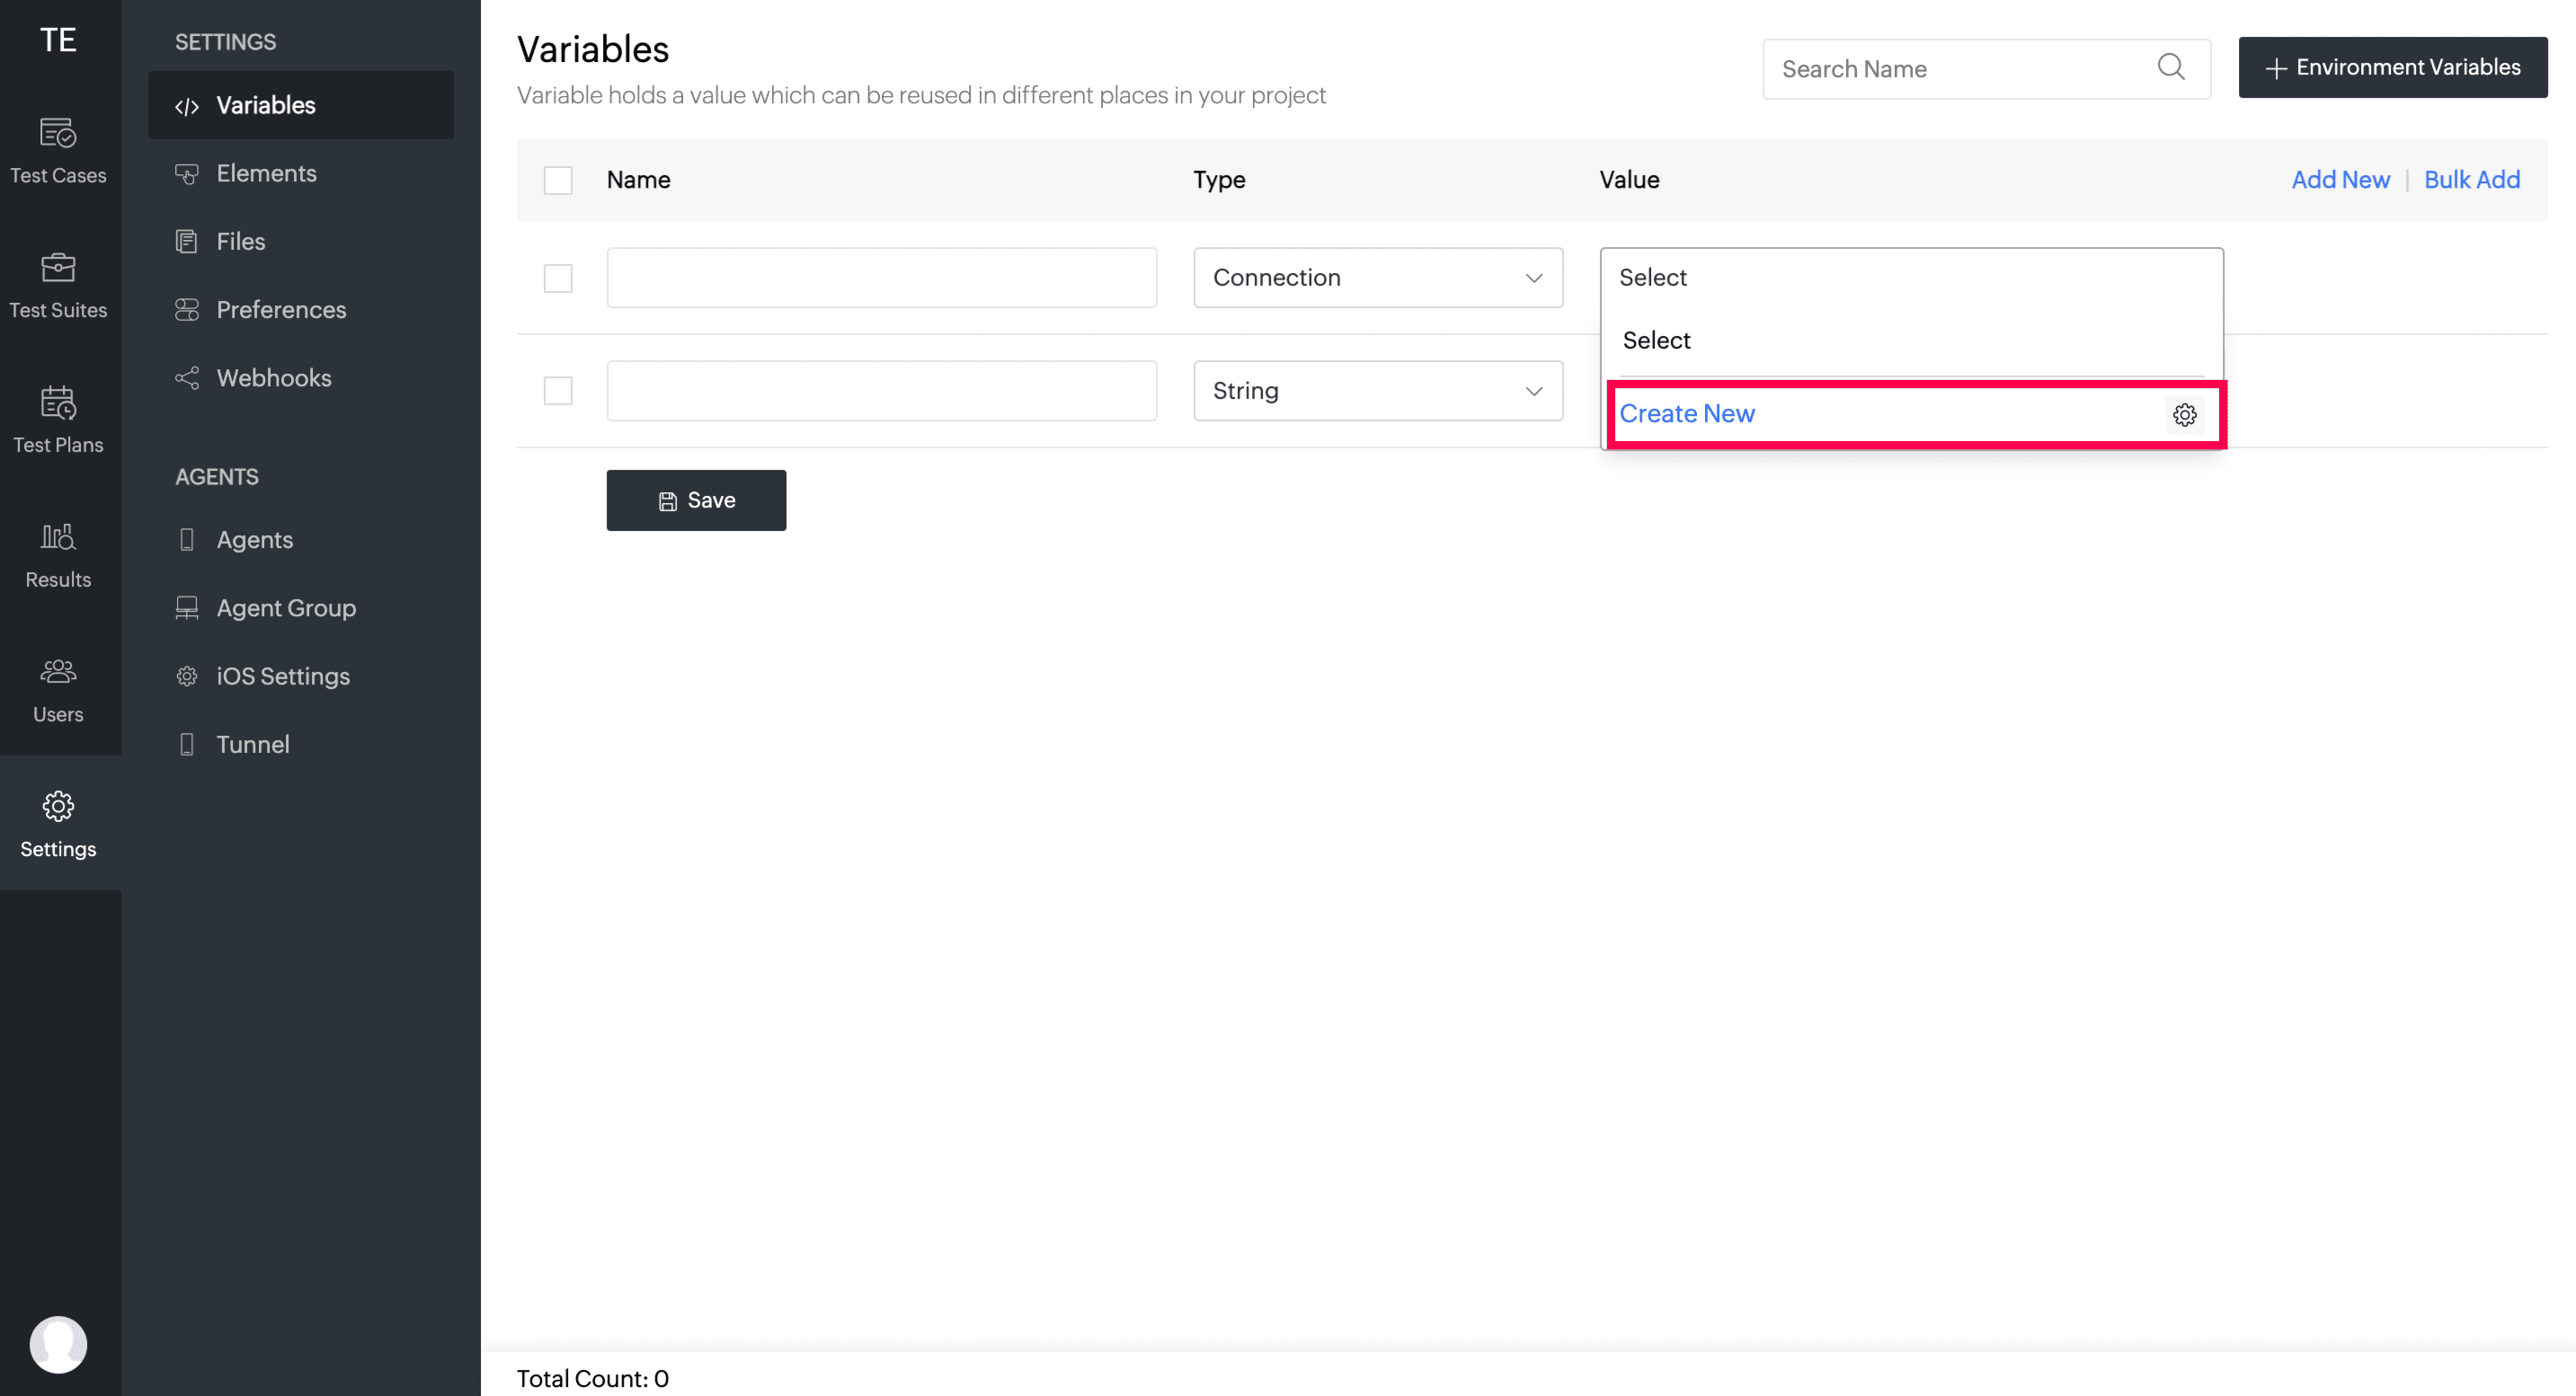The image size is (2576, 1396).
Task: Click the gear icon beside Create New
Action: [x=2184, y=415]
